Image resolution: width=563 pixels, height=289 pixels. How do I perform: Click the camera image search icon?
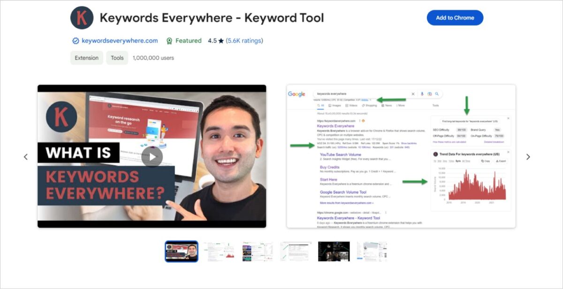430,94
